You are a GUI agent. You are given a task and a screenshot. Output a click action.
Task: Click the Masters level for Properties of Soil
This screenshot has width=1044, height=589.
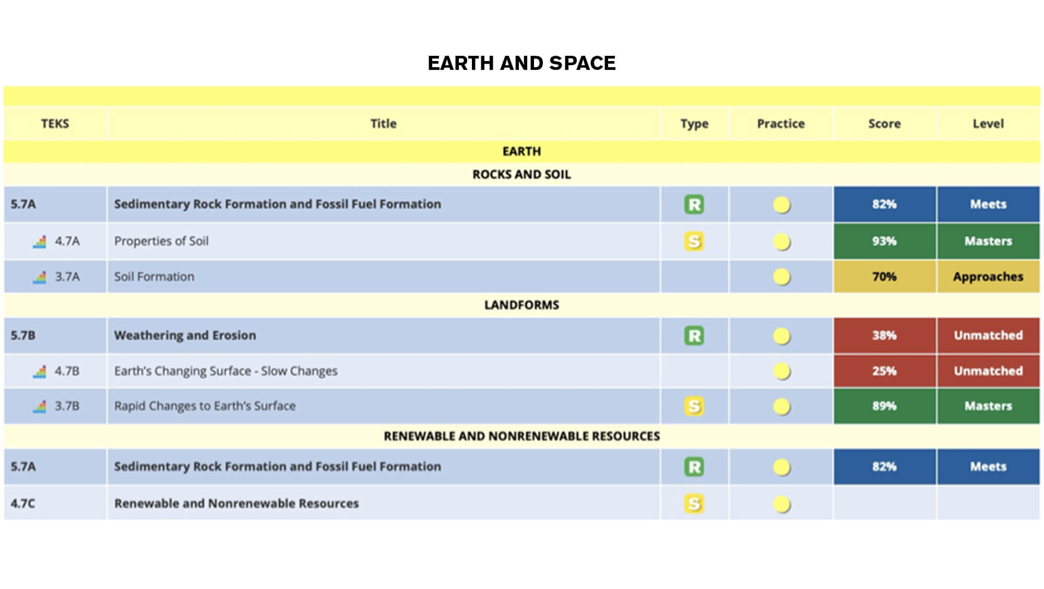click(x=988, y=241)
